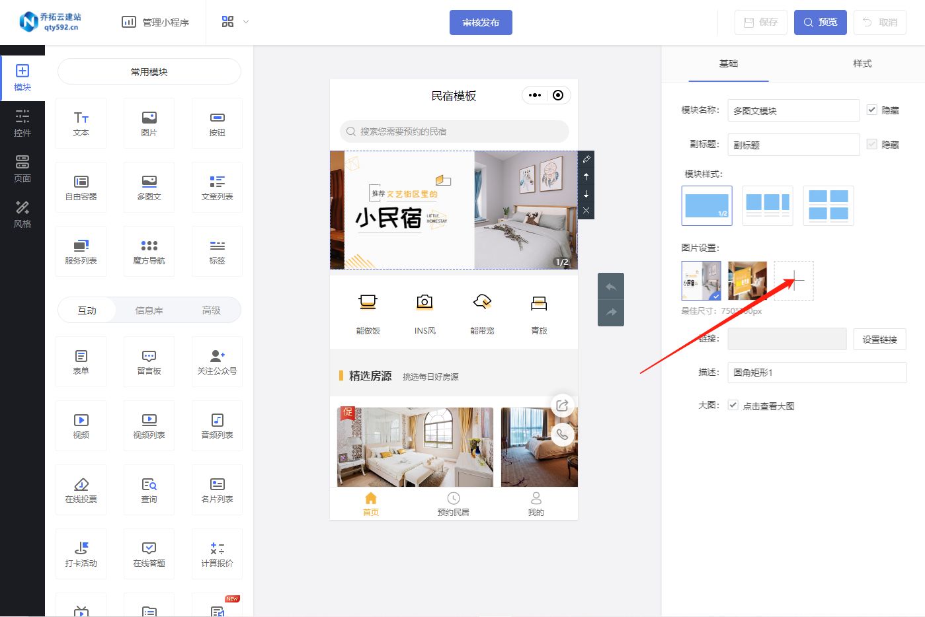
Task: Click the phone contact icon on the preview
Action: [x=563, y=435]
